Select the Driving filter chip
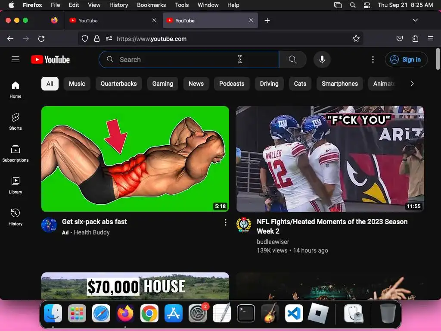Screen dimensions: 441x331 269,84
